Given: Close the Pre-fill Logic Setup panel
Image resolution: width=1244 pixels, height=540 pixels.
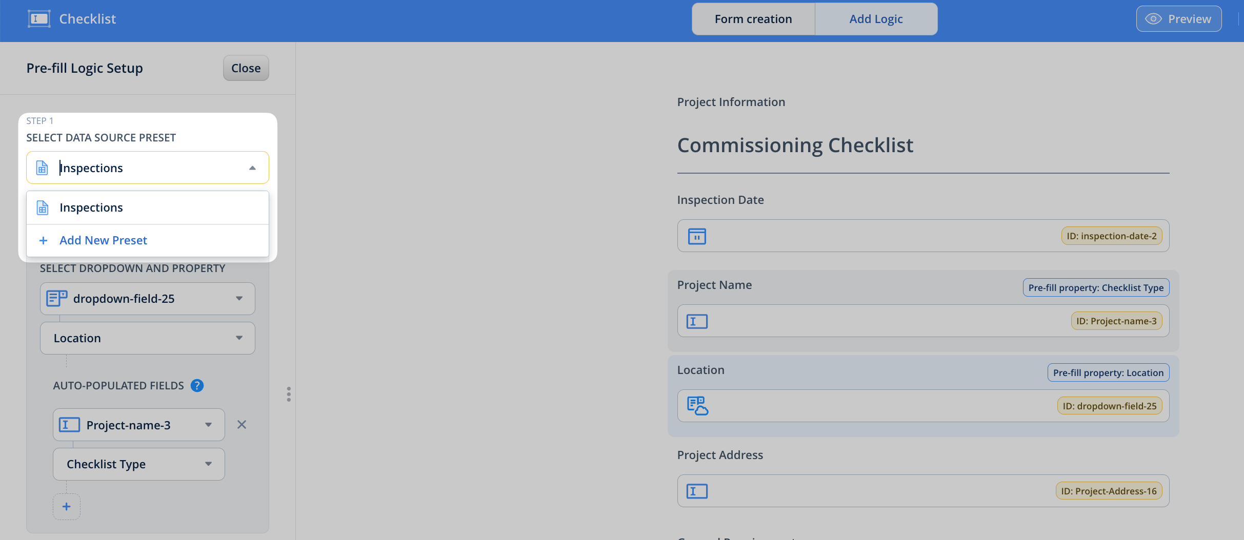Looking at the screenshot, I should 246,68.
